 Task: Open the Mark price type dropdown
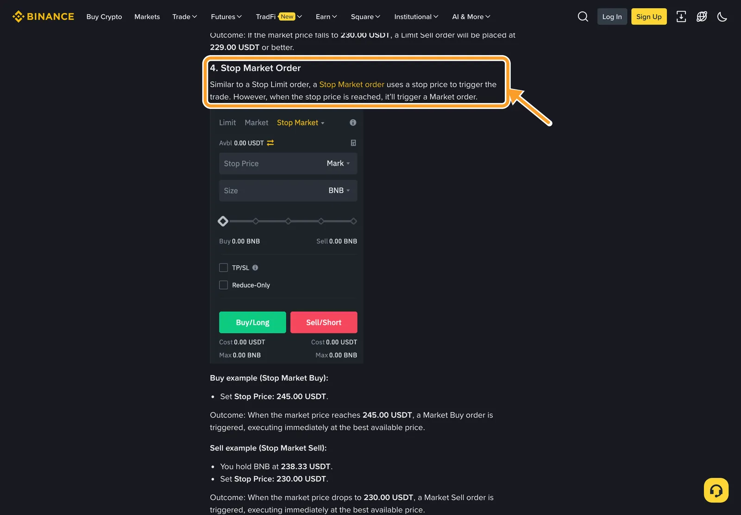pos(338,163)
